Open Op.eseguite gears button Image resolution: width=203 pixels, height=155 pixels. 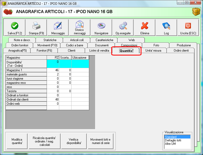pos(123,27)
